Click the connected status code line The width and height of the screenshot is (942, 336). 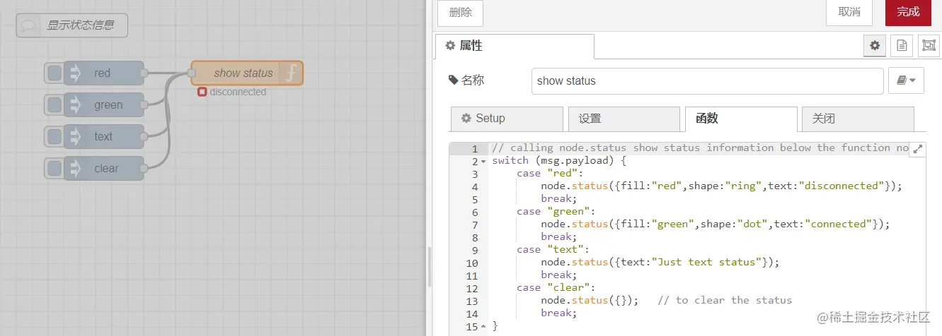tap(715, 224)
